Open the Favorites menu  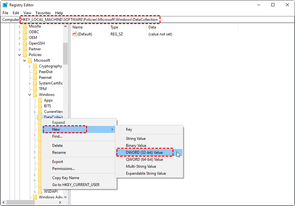[x=43, y=13]
